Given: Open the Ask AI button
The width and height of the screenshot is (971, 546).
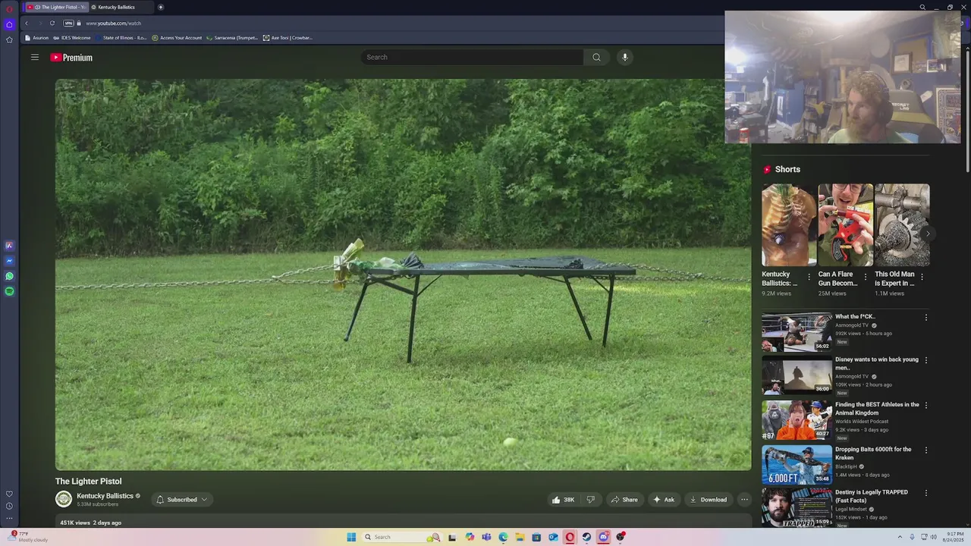Looking at the screenshot, I should [x=663, y=500].
